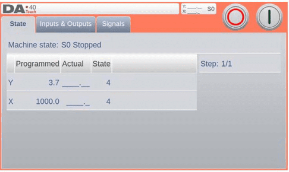This screenshot has height=172, width=289.
Task: Switch to the Inputs & Outputs tab
Action: 66,24
